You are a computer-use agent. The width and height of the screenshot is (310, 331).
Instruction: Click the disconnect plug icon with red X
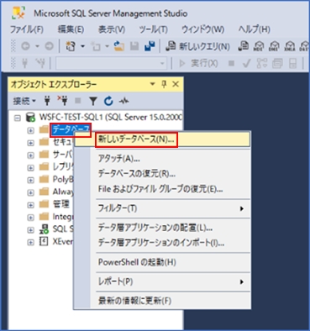tap(62, 101)
